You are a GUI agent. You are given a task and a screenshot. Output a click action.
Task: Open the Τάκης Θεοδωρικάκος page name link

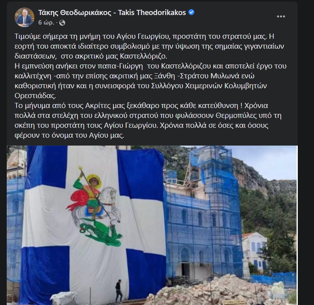tap(112, 13)
